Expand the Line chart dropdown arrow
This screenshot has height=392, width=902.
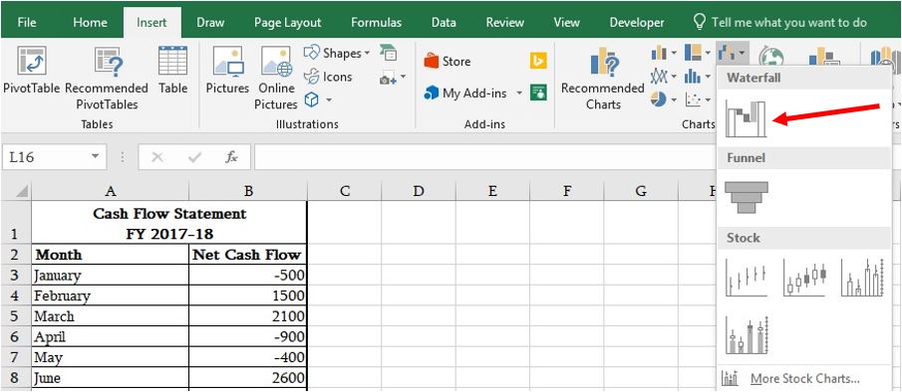click(x=673, y=77)
